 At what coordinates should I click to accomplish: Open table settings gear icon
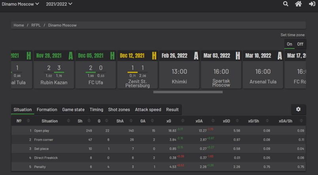(298, 109)
